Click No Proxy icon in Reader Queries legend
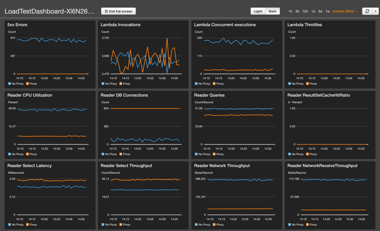380x231 pixels. pos(196,154)
